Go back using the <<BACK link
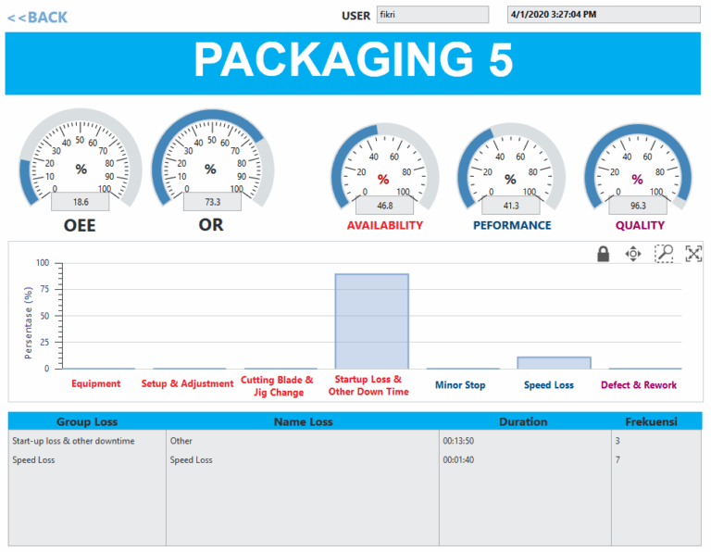The image size is (711, 552). [x=37, y=17]
